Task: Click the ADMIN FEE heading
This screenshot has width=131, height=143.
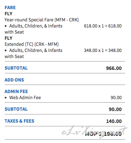Action: (16, 91)
